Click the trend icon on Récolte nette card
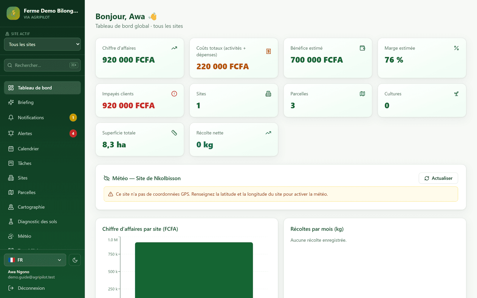 click(x=268, y=133)
